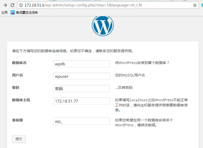
Task: Open the 应用 apps shortcut
Action: tap(4, 12)
